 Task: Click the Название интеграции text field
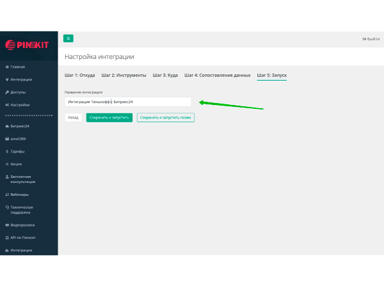point(128,102)
